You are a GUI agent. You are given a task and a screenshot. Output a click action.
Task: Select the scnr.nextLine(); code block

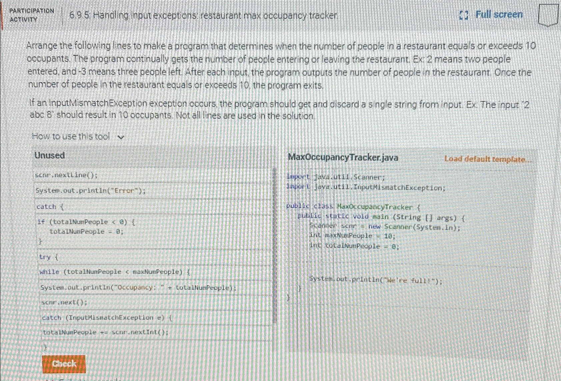pyautogui.click(x=153, y=175)
